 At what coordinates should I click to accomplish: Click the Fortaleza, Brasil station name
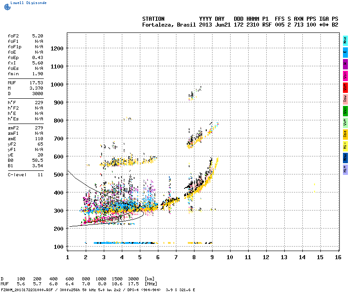169,25
